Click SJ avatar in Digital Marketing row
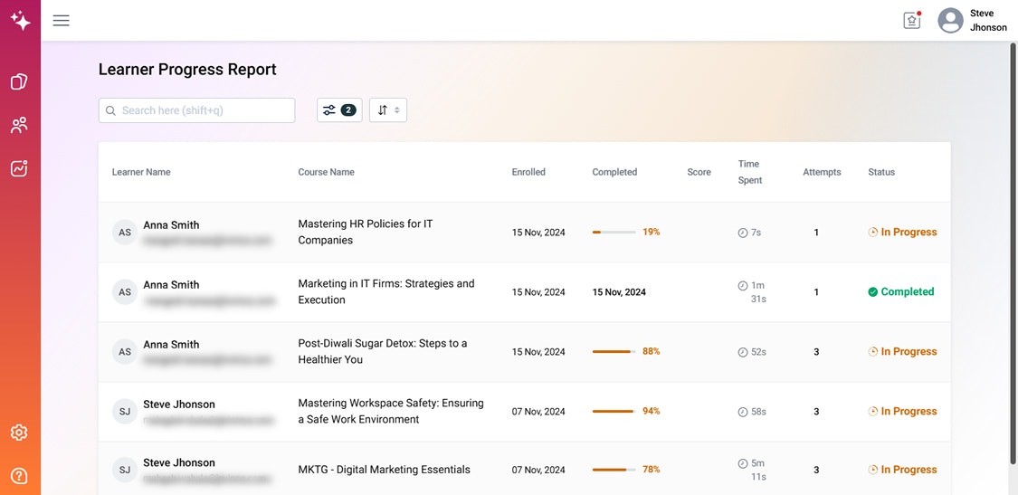 pyautogui.click(x=125, y=470)
